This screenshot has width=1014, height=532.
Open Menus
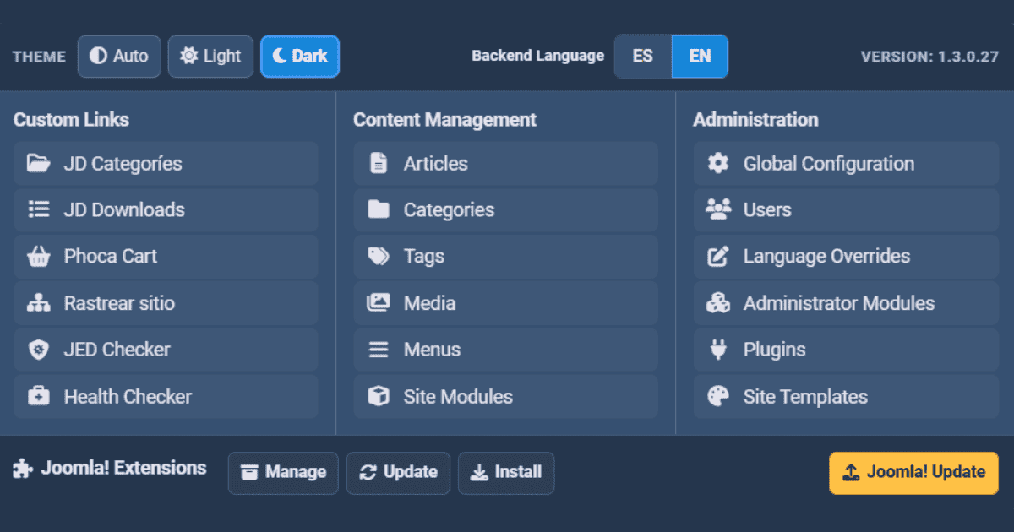[x=505, y=350]
